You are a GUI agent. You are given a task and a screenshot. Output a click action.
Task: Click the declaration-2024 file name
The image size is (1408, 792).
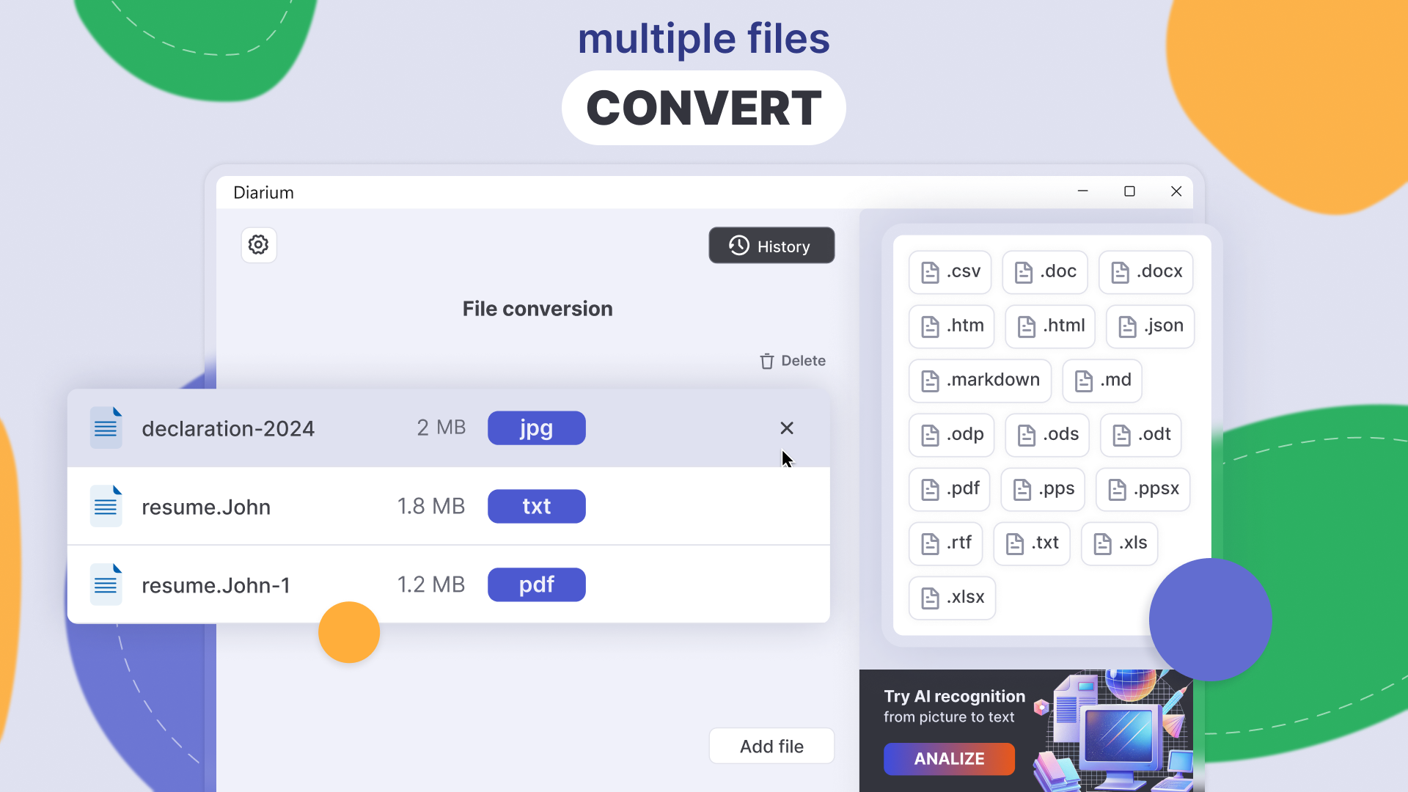228,428
